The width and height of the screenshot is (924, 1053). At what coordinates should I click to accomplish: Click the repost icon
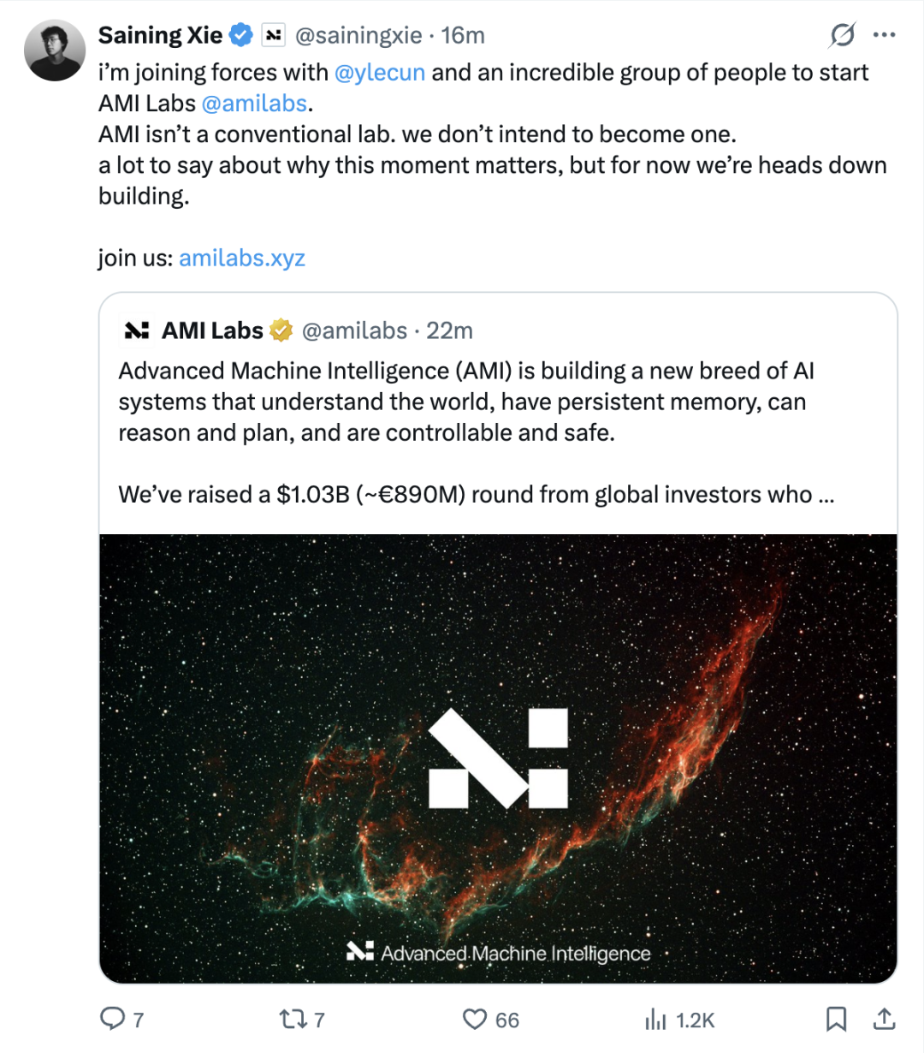point(292,1019)
